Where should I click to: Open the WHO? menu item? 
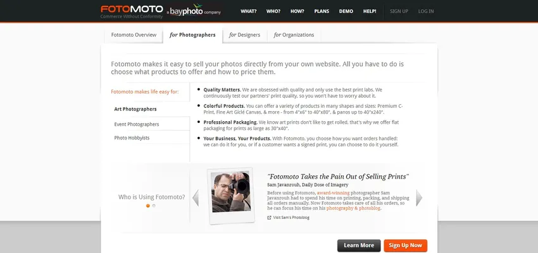[x=273, y=11]
